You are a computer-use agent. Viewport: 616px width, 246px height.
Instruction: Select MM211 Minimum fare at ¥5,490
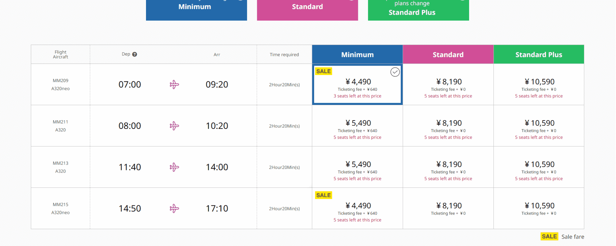tap(357, 126)
